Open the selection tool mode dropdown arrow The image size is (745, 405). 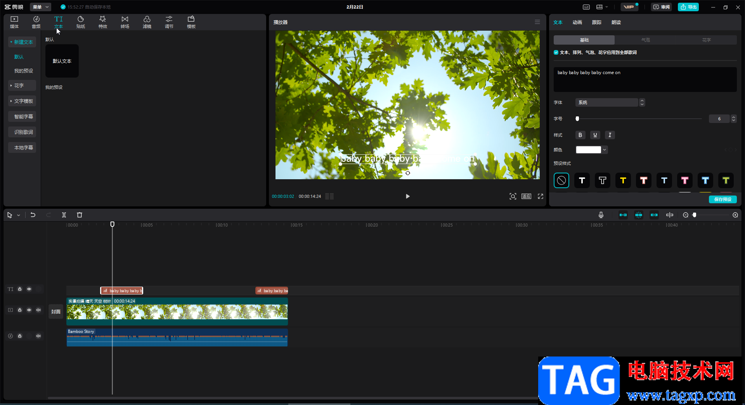pos(18,215)
